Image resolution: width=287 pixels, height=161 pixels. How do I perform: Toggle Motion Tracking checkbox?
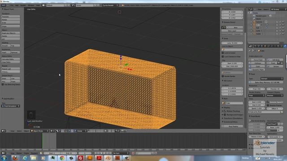pos(225,111)
